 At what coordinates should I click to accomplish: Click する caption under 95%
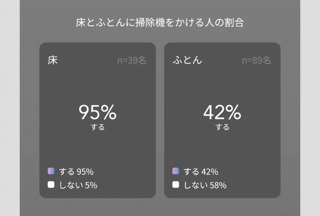coord(98,127)
